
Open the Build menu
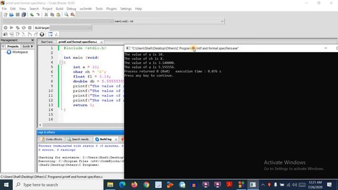[60, 9]
